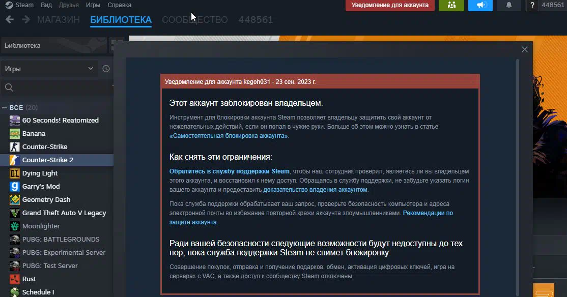Click the Counter-Strike 2 orange game icon

14,160
